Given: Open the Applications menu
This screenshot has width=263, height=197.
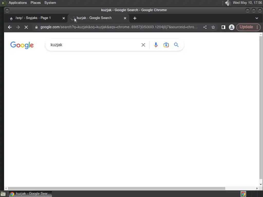Looking at the screenshot, I should point(18,3).
